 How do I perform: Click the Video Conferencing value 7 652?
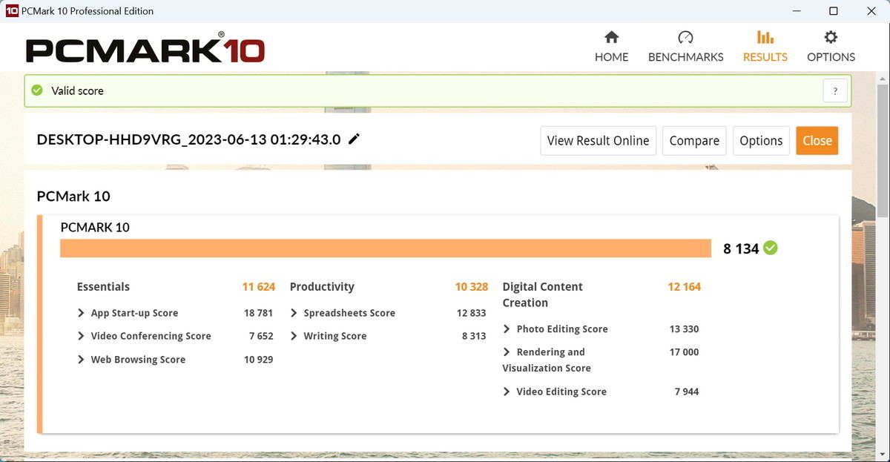pyautogui.click(x=261, y=336)
